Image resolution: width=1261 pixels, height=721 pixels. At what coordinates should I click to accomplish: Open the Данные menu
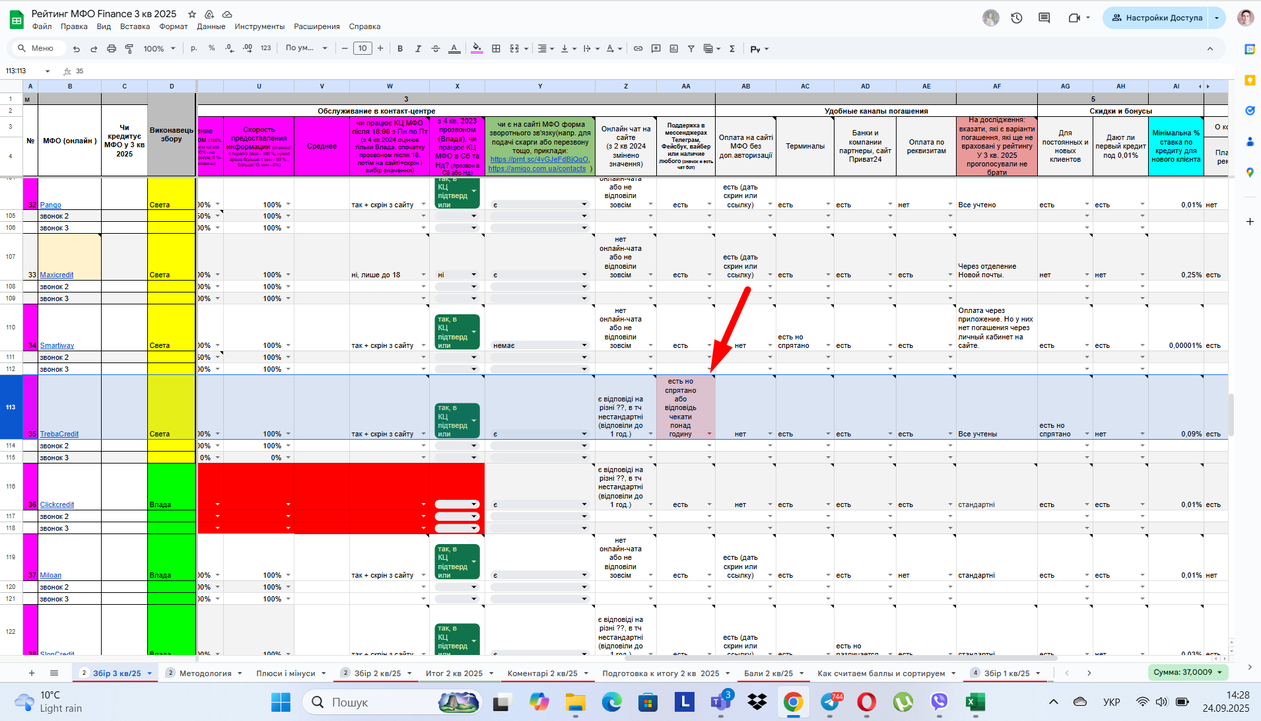click(x=211, y=26)
